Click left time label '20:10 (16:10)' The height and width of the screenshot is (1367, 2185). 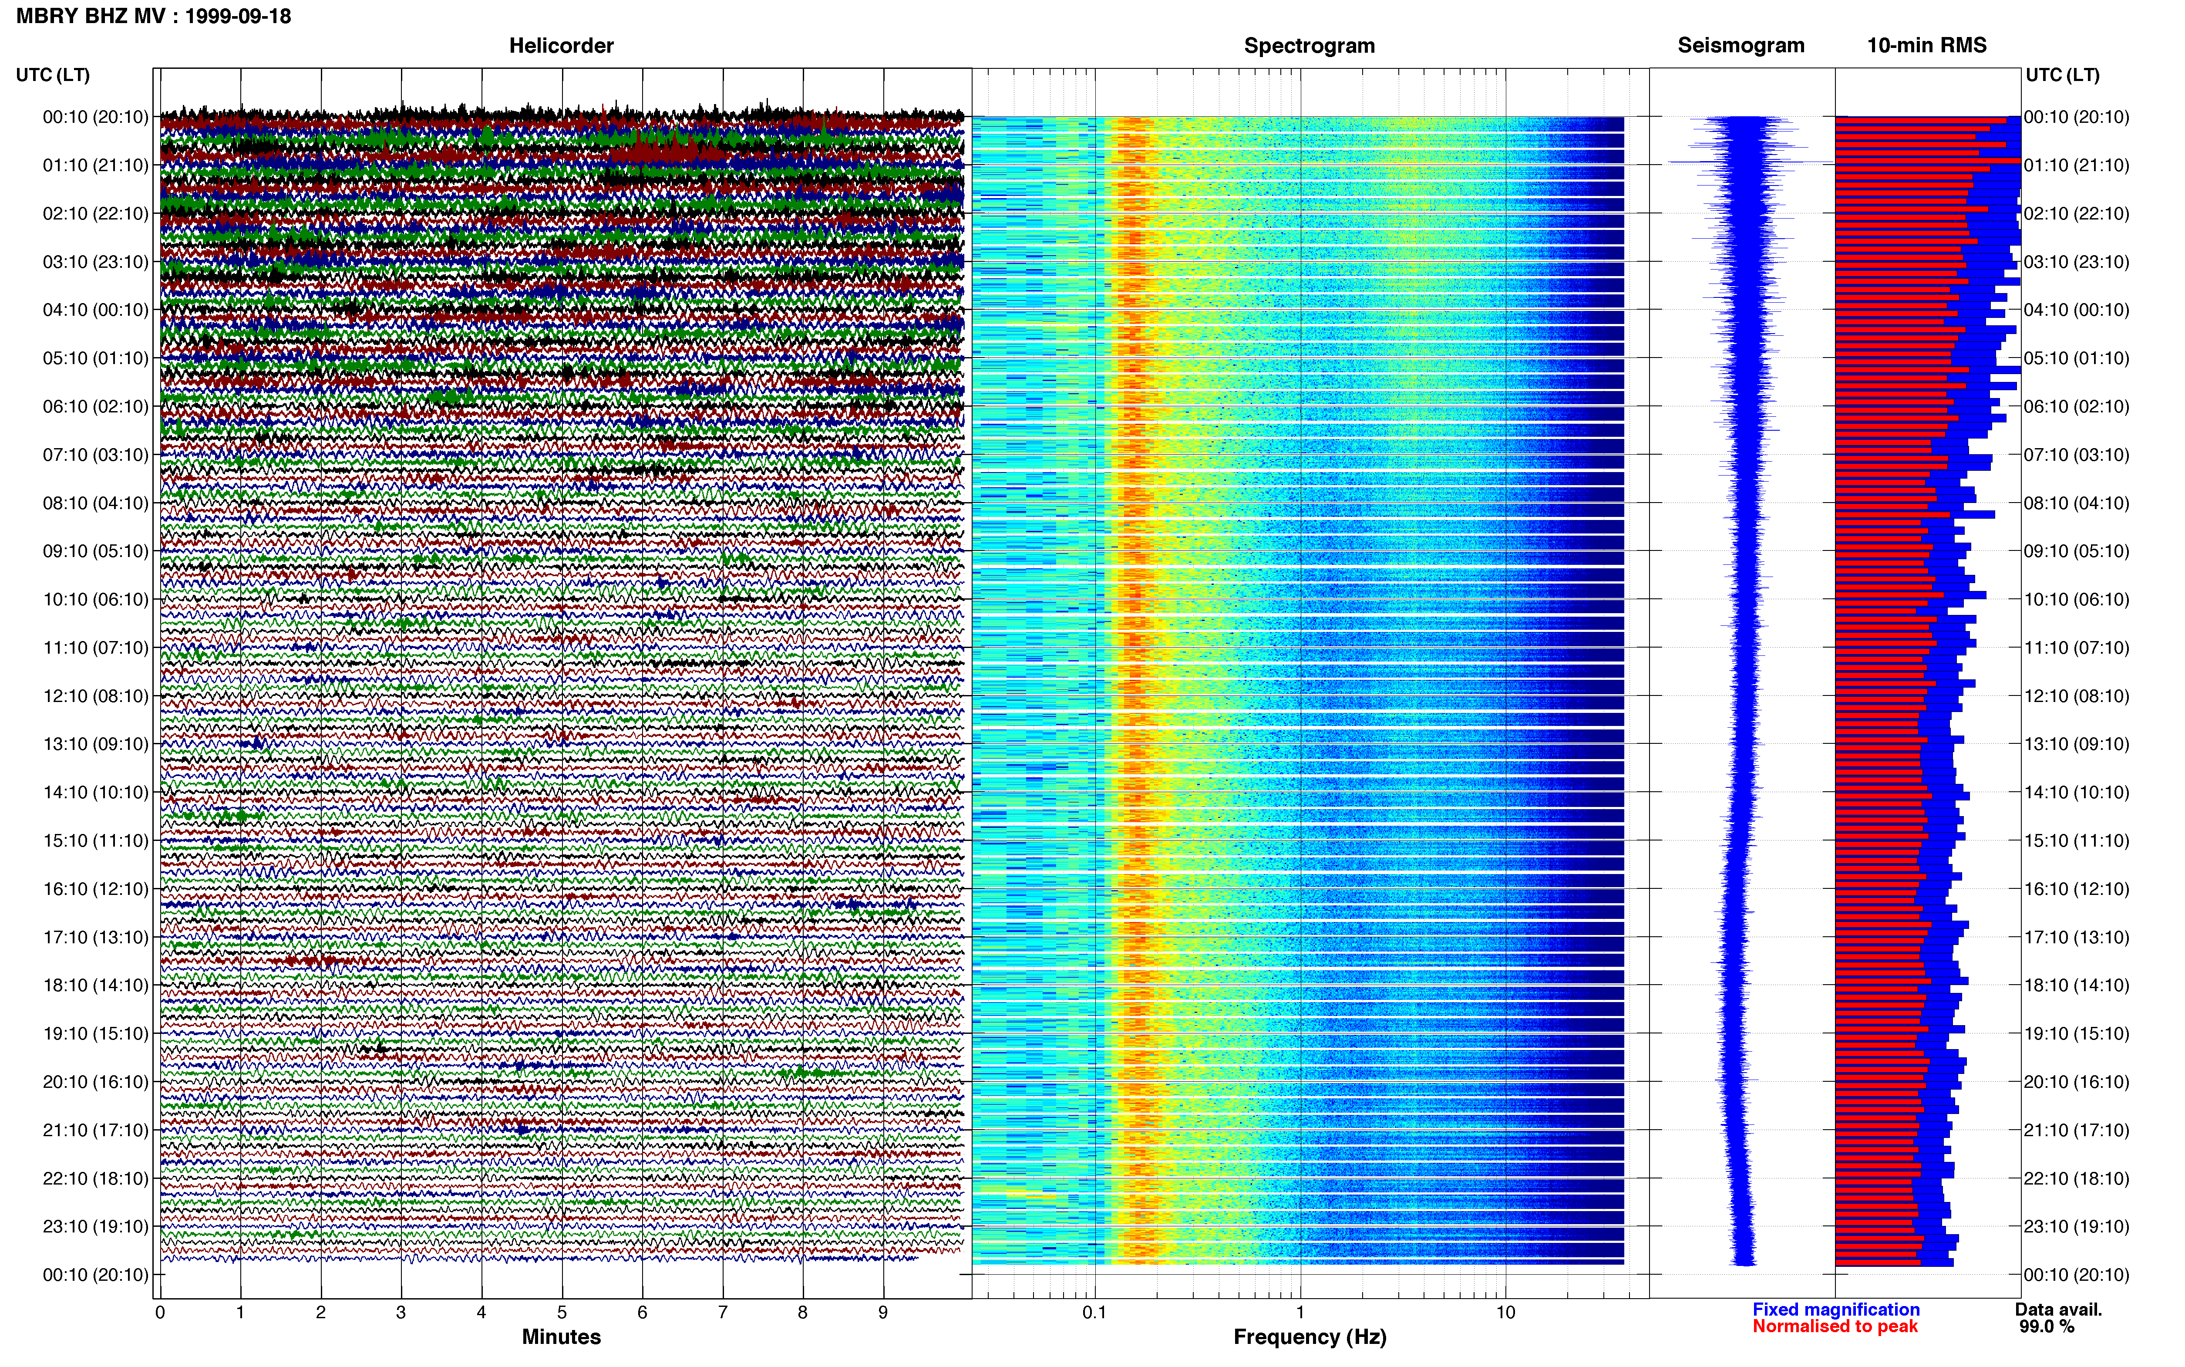tap(96, 1082)
